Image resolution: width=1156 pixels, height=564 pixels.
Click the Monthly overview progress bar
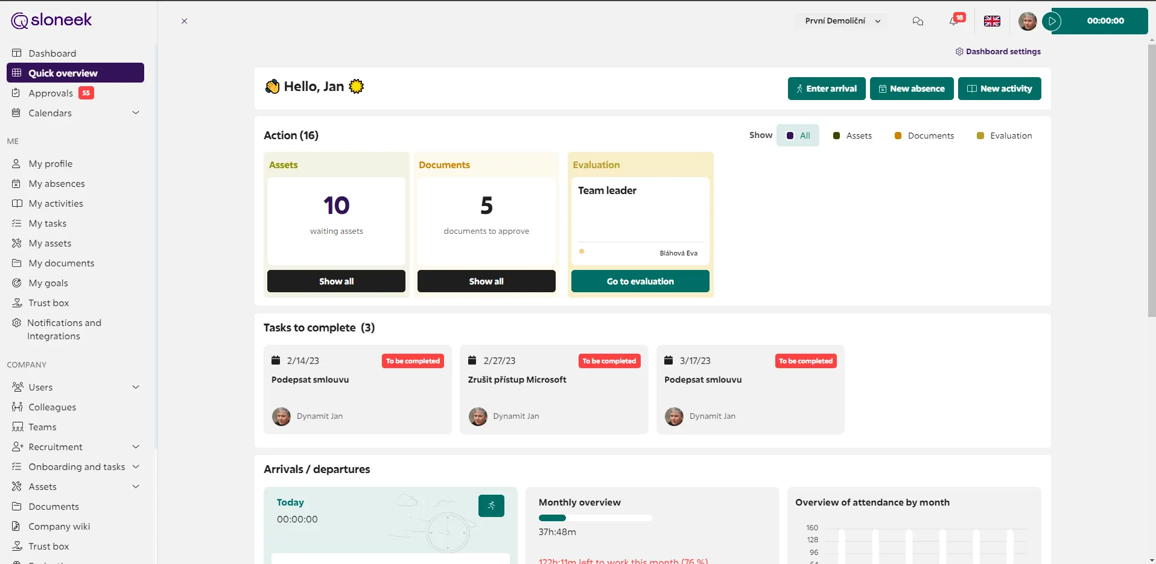(x=595, y=518)
